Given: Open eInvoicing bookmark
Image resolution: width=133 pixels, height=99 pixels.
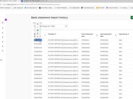Looking at the screenshot, I should 123,8.
